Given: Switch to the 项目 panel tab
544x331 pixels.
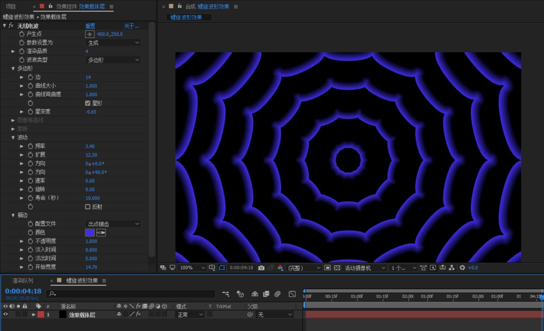Looking at the screenshot, I should click(x=11, y=7).
